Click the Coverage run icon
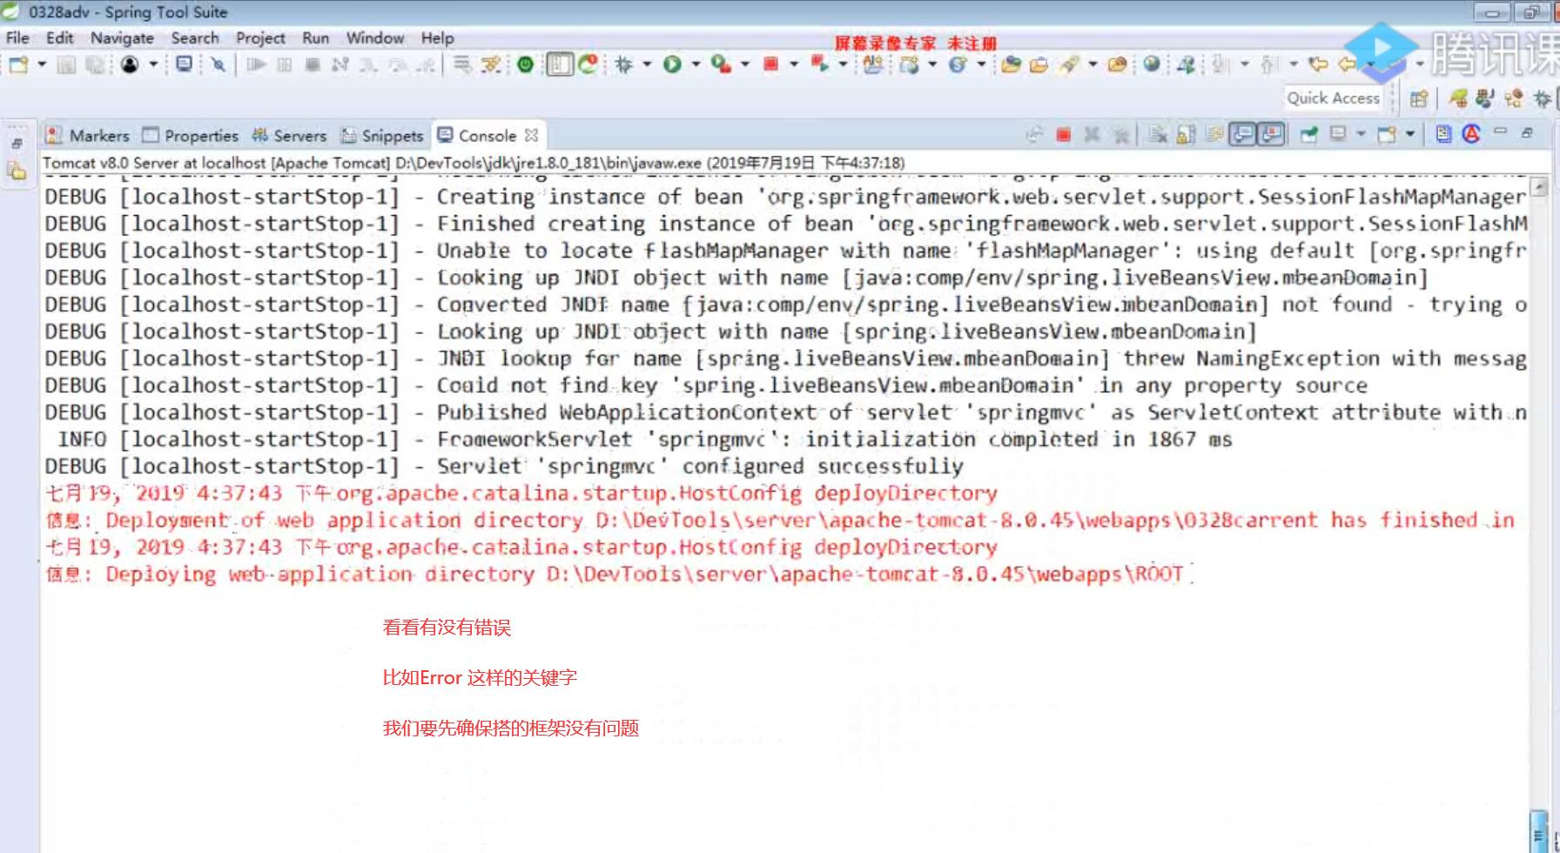 [x=721, y=64]
